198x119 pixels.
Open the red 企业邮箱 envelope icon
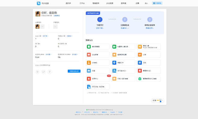pyautogui.click(x=89, y=55)
